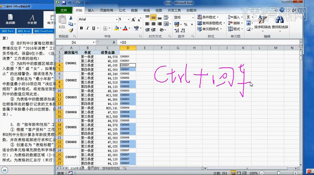This screenshot has height=175, width=314.
Task: Switch to the 开发工具 ribbon tab
Action: tap(174, 10)
